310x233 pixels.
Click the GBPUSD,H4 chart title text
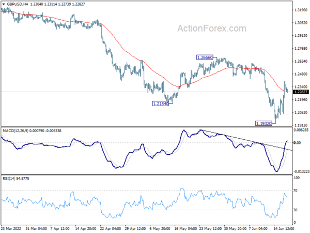(18, 4)
